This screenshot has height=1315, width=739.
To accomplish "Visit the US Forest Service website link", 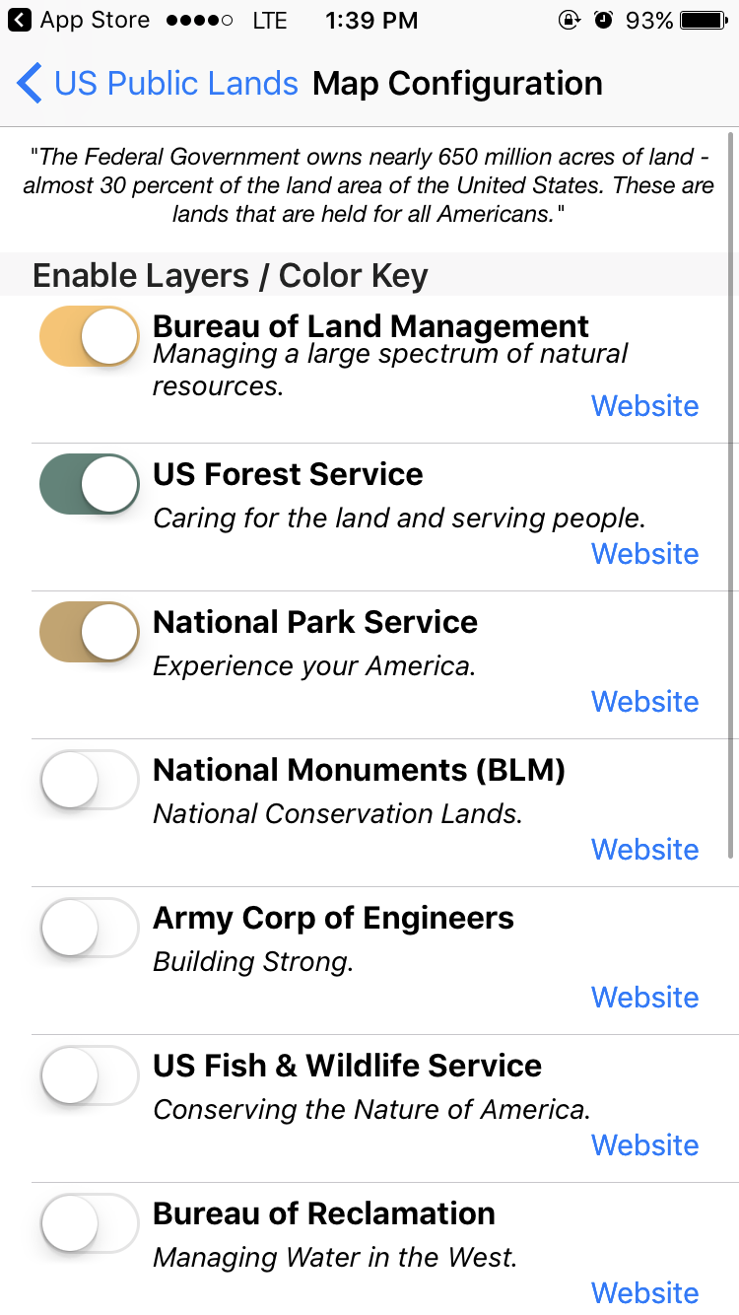I will [644, 554].
